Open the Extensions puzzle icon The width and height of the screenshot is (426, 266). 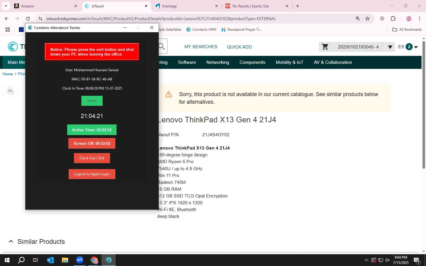(x=393, y=19)
